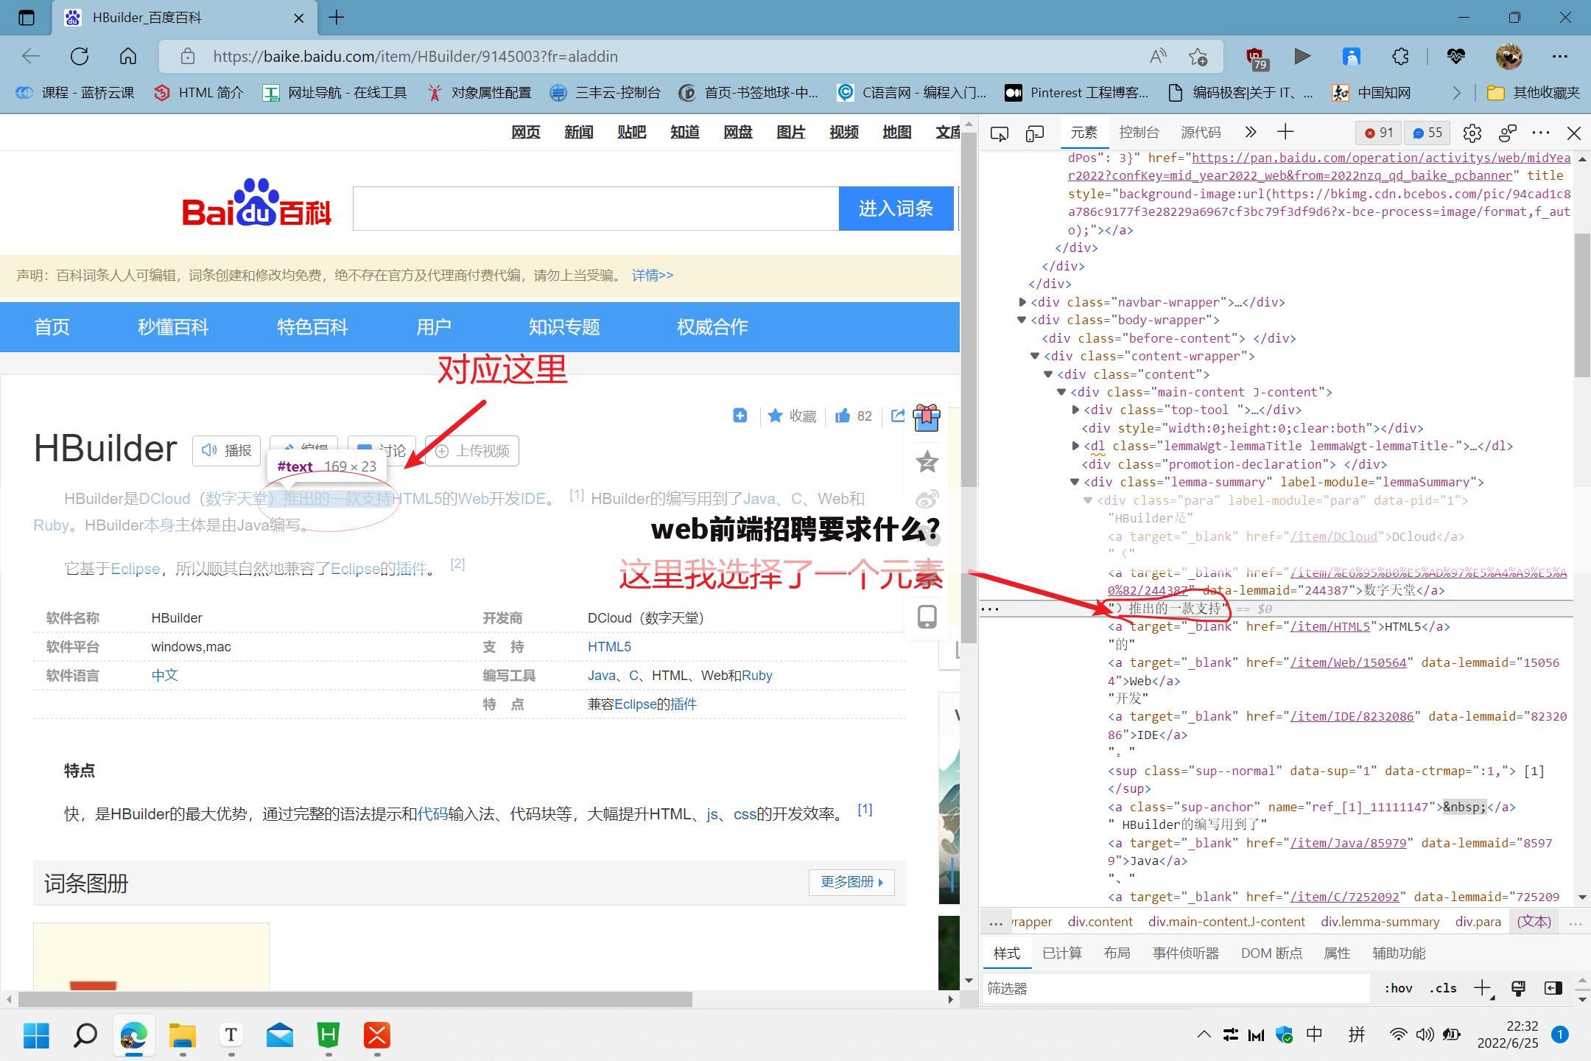Open the 事件侦听器 tab
Viewport: 1591px width, 1061px height.
coord(1186,953)
